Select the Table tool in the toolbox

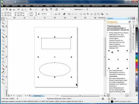[x=3, y=58]
